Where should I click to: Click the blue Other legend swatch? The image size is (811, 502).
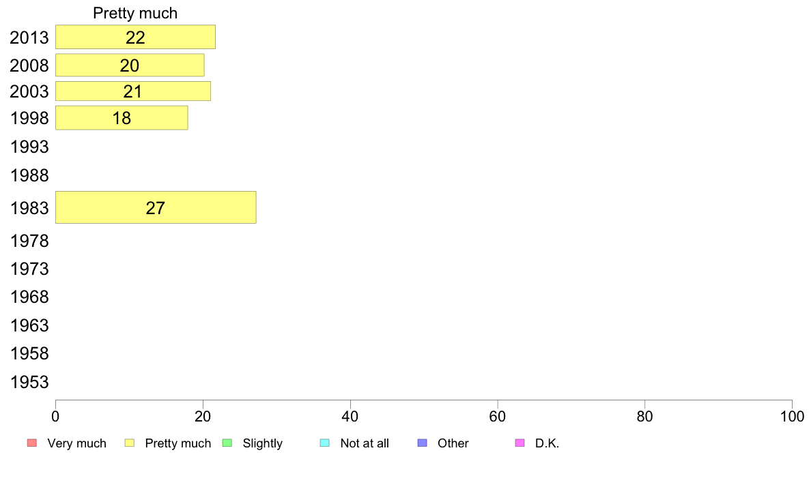pyautogui.click(x=422, y=443)
